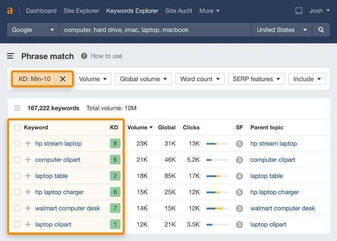Open the Volume filter dropdown
The image size is (337, 241).
(x=93, y=79)
